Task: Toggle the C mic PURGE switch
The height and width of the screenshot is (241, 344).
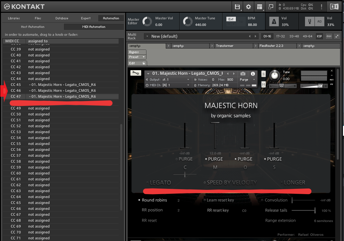Action: tap(184, 159)
